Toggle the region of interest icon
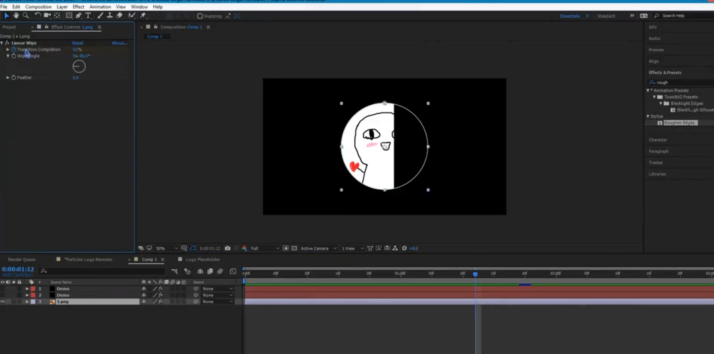The height and width of the screenshot is (354, 714). (286, 248)
